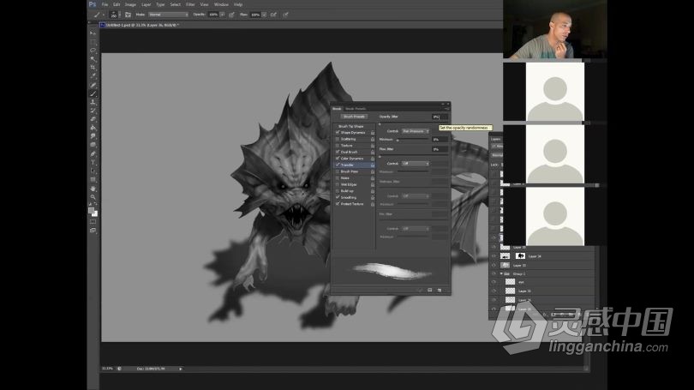
Task: Toggle Transfer checkbox
Action: click(x=338, y=165)
